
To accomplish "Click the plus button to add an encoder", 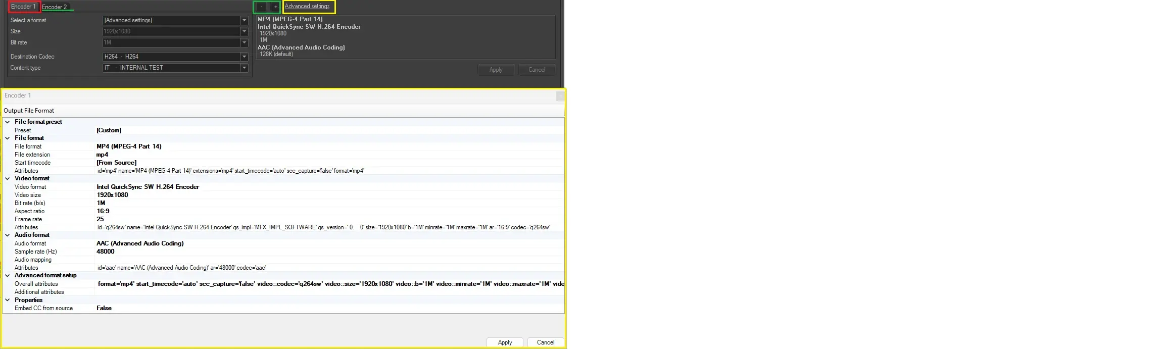I will tap(275, 7).
